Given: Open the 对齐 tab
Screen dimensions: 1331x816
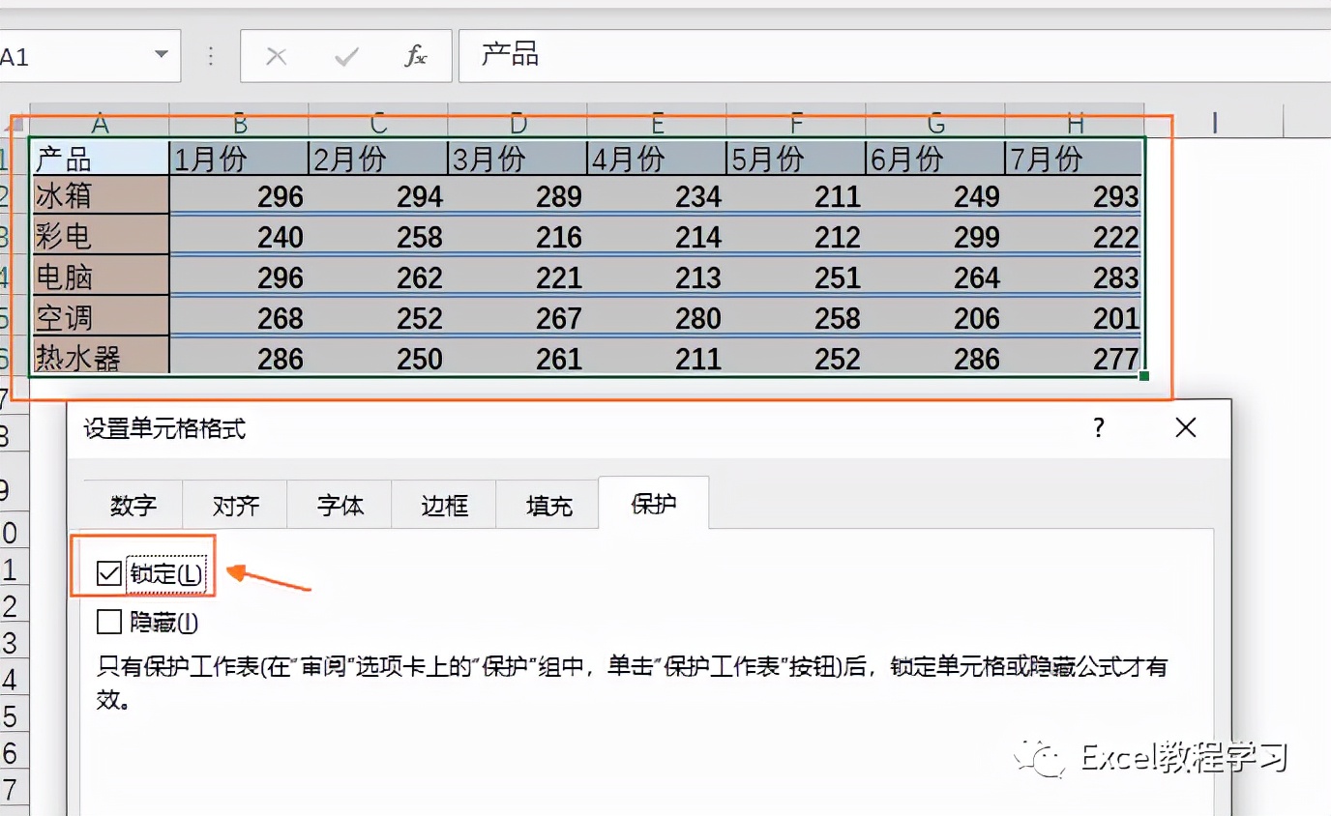Looking at the screenshot, I should pyautogui.click(x=234, y=504).
